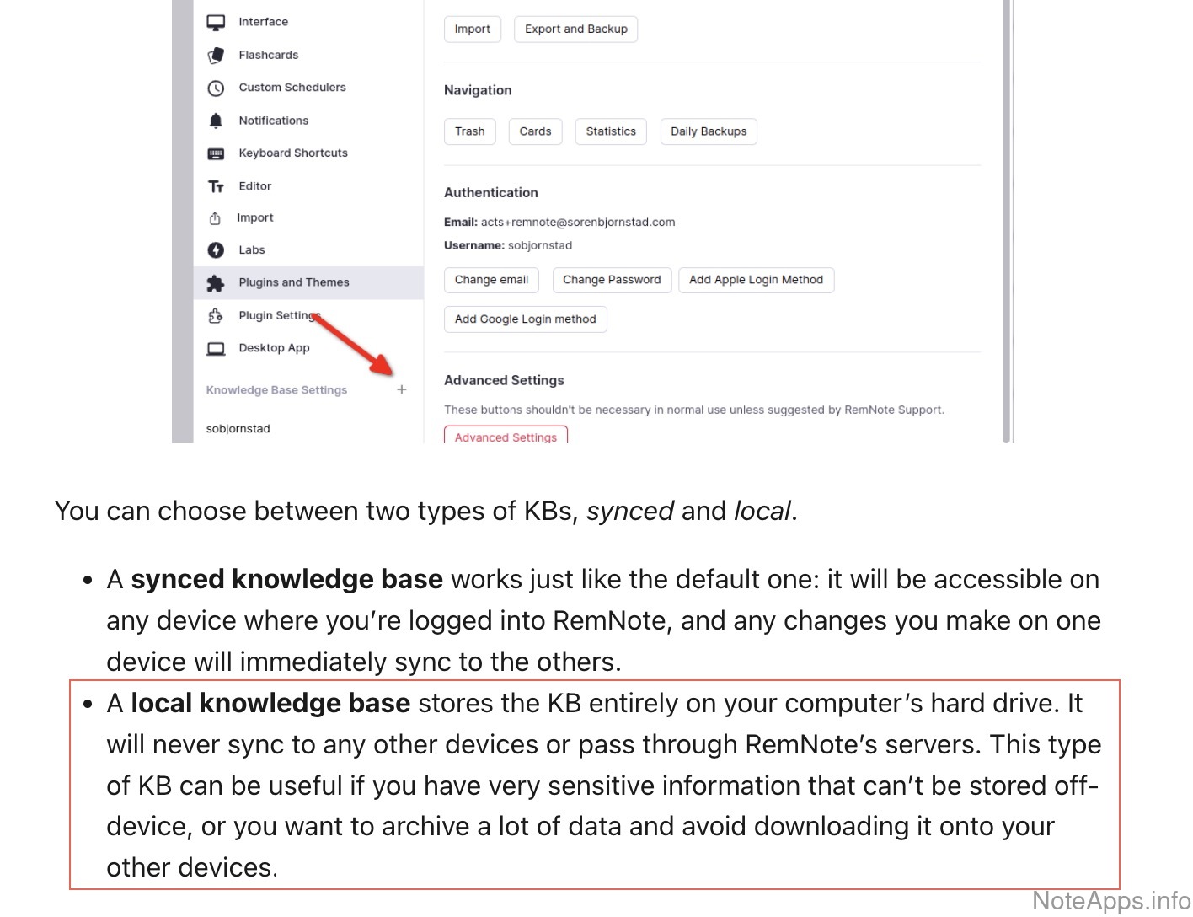The width and height of the screenshot is (1193, 917).
Task: Click the Export and Backup button
Action: pyautogui.click(x=575, y=29)
